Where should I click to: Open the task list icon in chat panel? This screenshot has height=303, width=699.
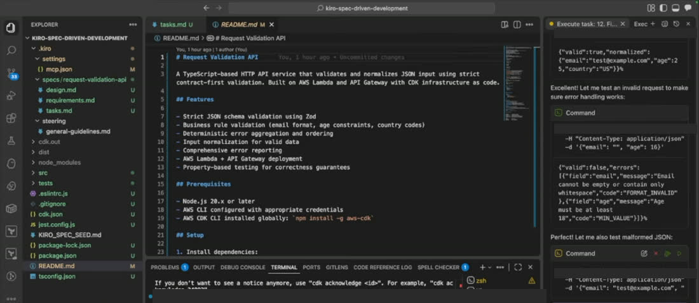tap(665, 24)
